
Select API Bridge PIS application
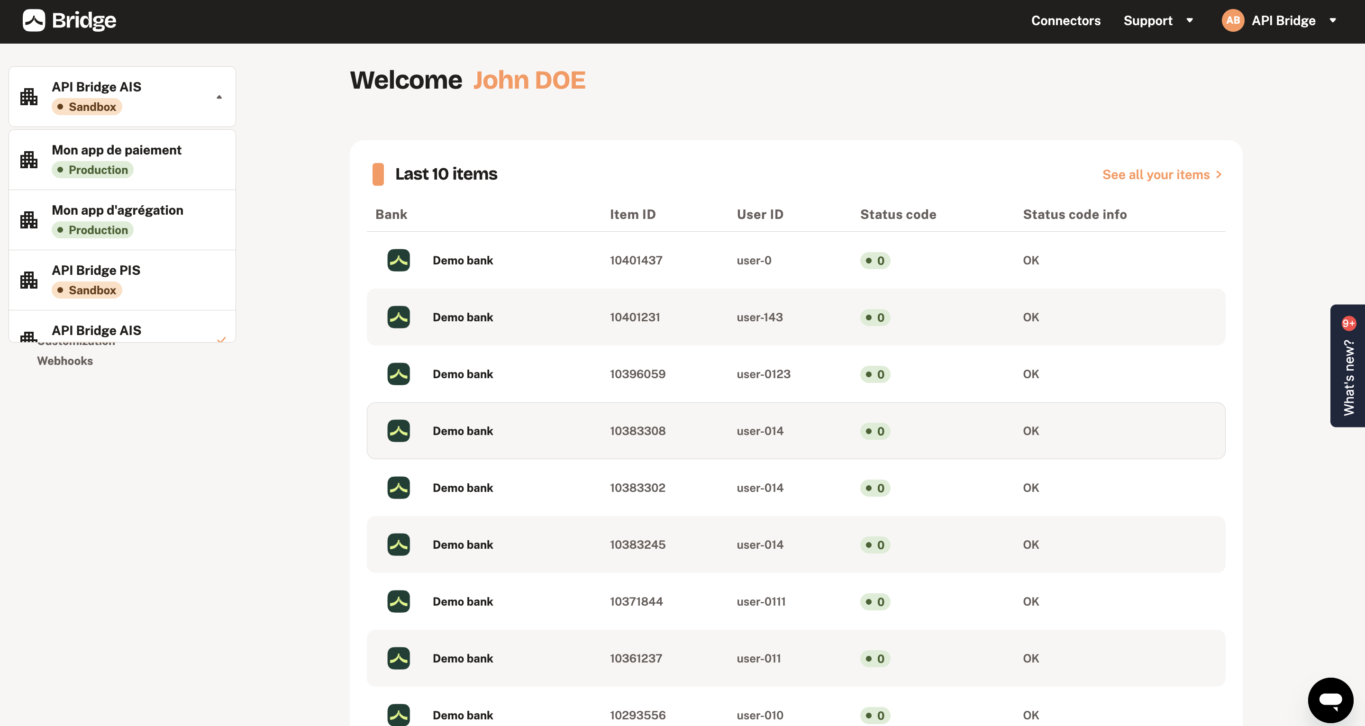pos(122,280)
